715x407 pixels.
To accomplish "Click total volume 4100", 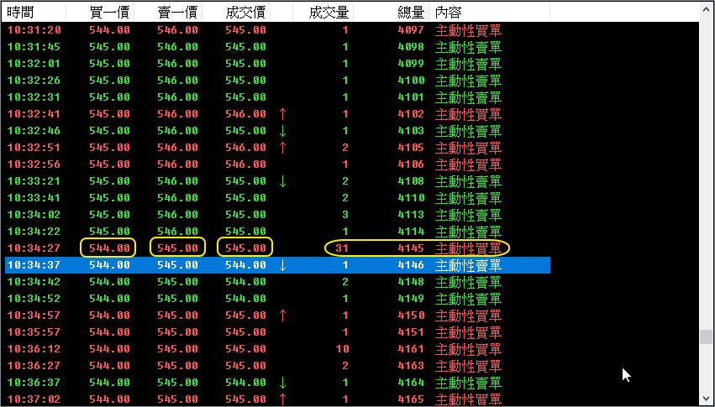I will click(x=410, y=81).
